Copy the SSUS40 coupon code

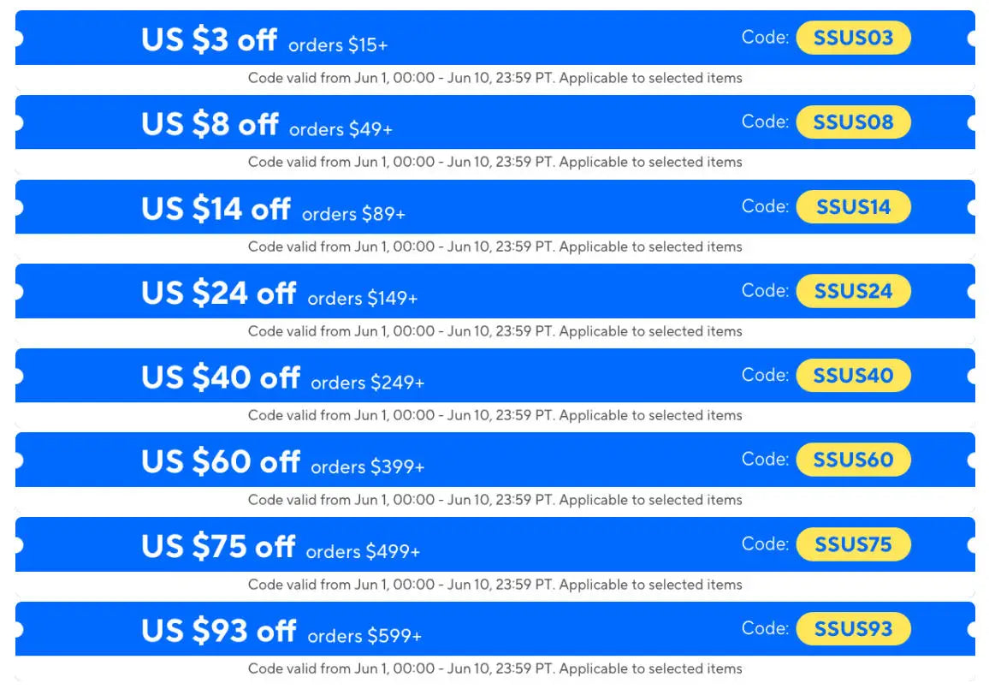tap(853, 376)
